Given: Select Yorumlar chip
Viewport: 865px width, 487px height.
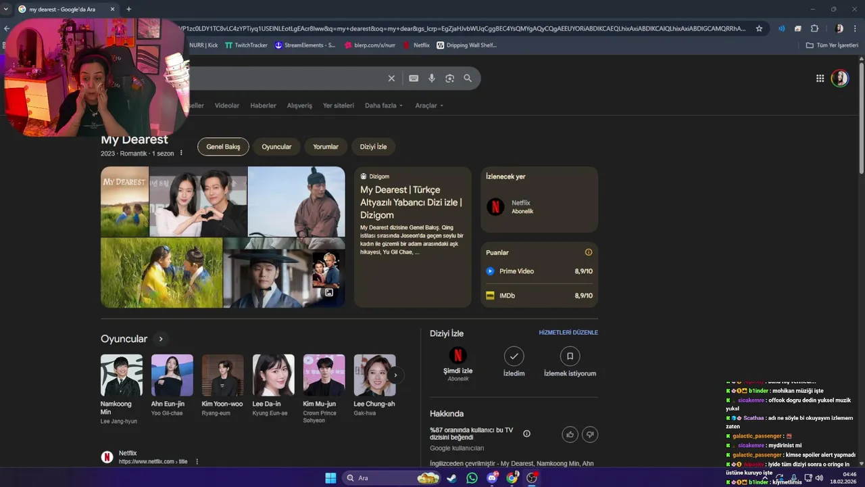Looking at the screenshot, I should coord(326,147).
